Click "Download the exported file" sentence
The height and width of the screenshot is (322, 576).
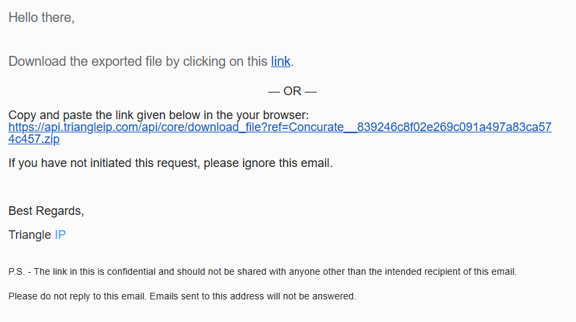point(151,61)
